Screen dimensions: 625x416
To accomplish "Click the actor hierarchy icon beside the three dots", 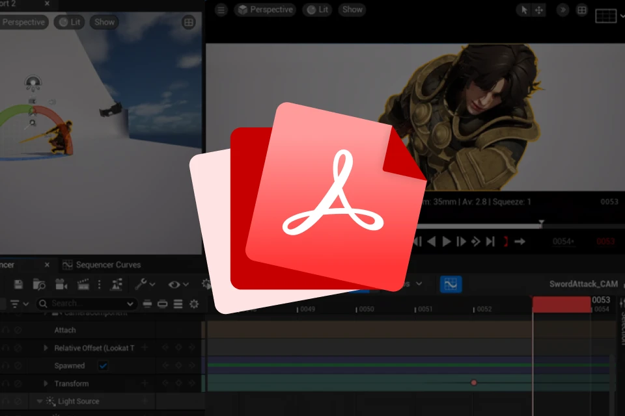I will [x=116, y=284].
